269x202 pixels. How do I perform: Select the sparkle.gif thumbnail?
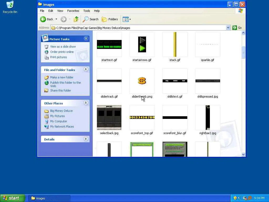[208, 44]
